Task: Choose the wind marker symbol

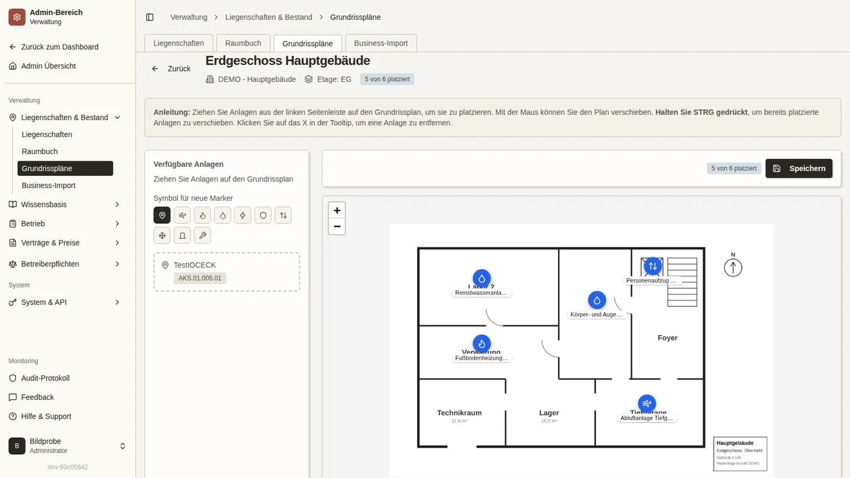Action: pyautogui.click(x=182, y=215)
